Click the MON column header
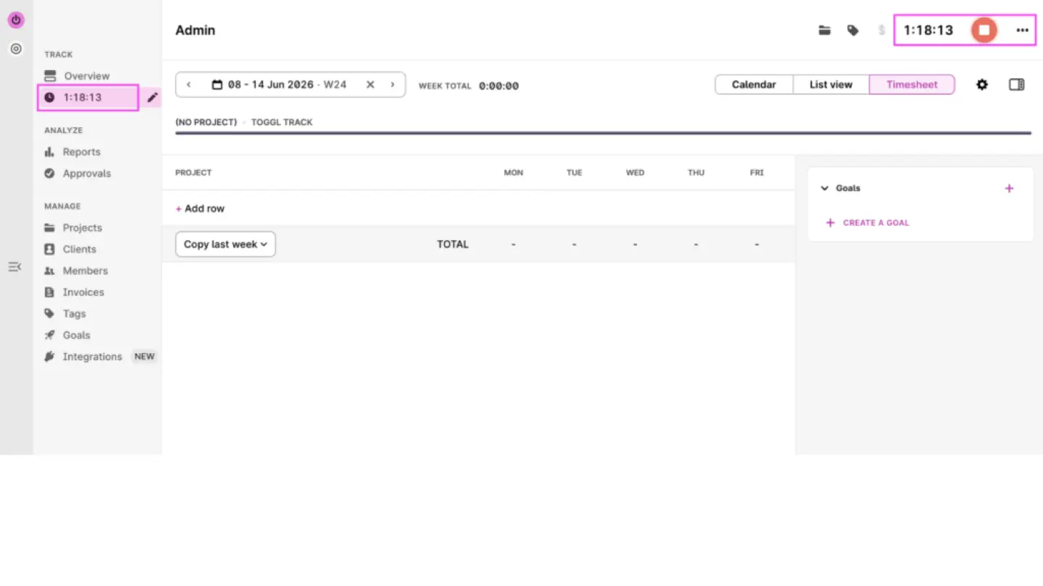The image size is (1043, 586). point(514,173)
